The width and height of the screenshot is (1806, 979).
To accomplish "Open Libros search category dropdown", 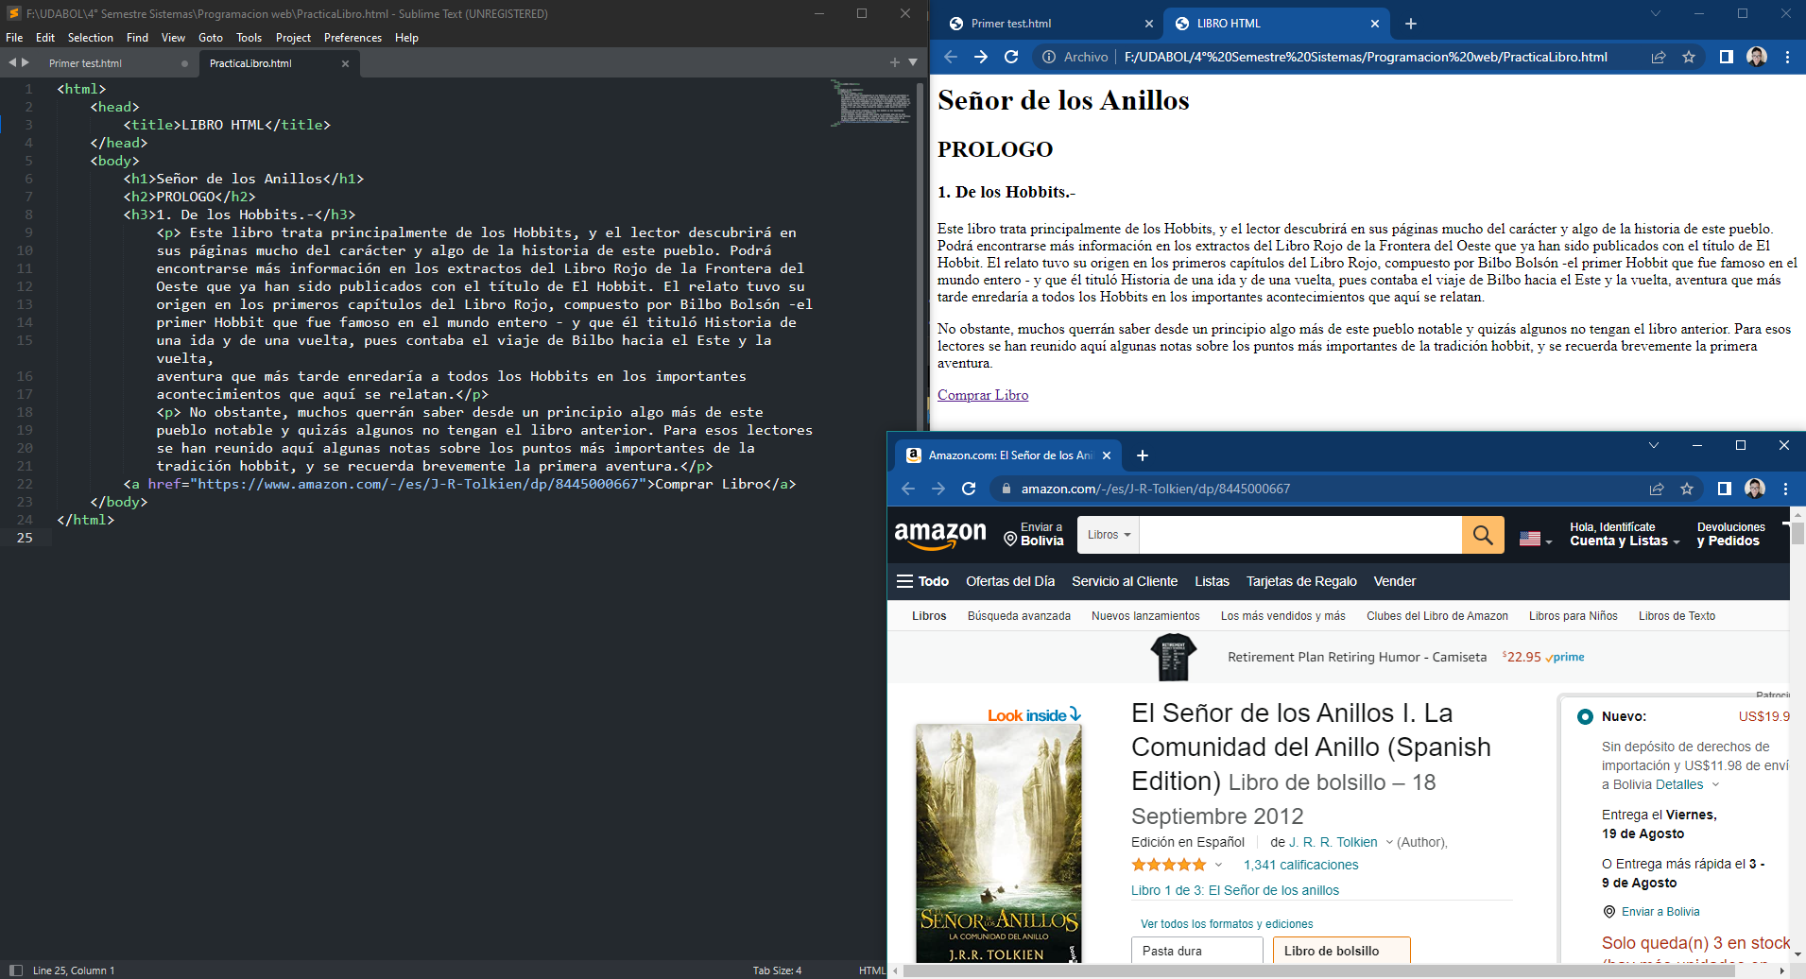I will tap(1109, 535).
